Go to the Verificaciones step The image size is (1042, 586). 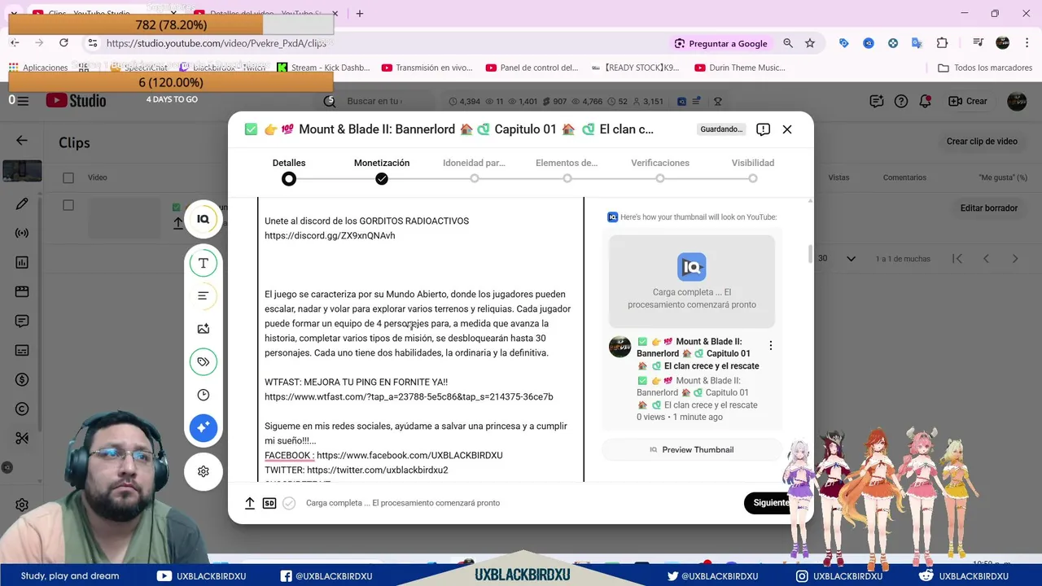point(660,170)
